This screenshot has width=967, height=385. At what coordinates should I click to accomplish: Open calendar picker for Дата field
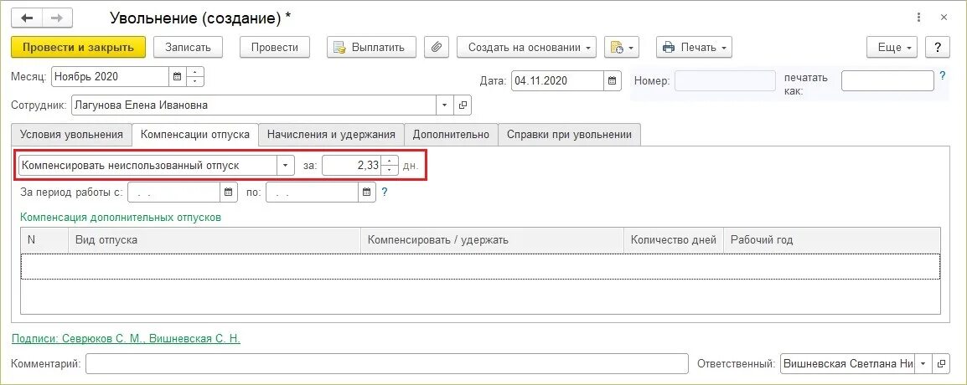point(612,80)
